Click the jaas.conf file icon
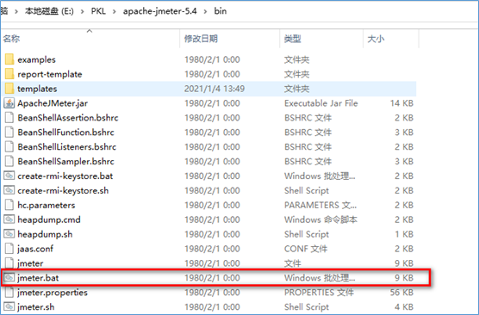The width and height of the screenshot is (479, 315). tap(9, 249)
